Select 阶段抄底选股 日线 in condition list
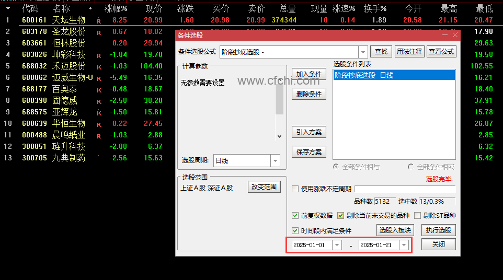This screenshot has height=280, width=503. point(394,75)
